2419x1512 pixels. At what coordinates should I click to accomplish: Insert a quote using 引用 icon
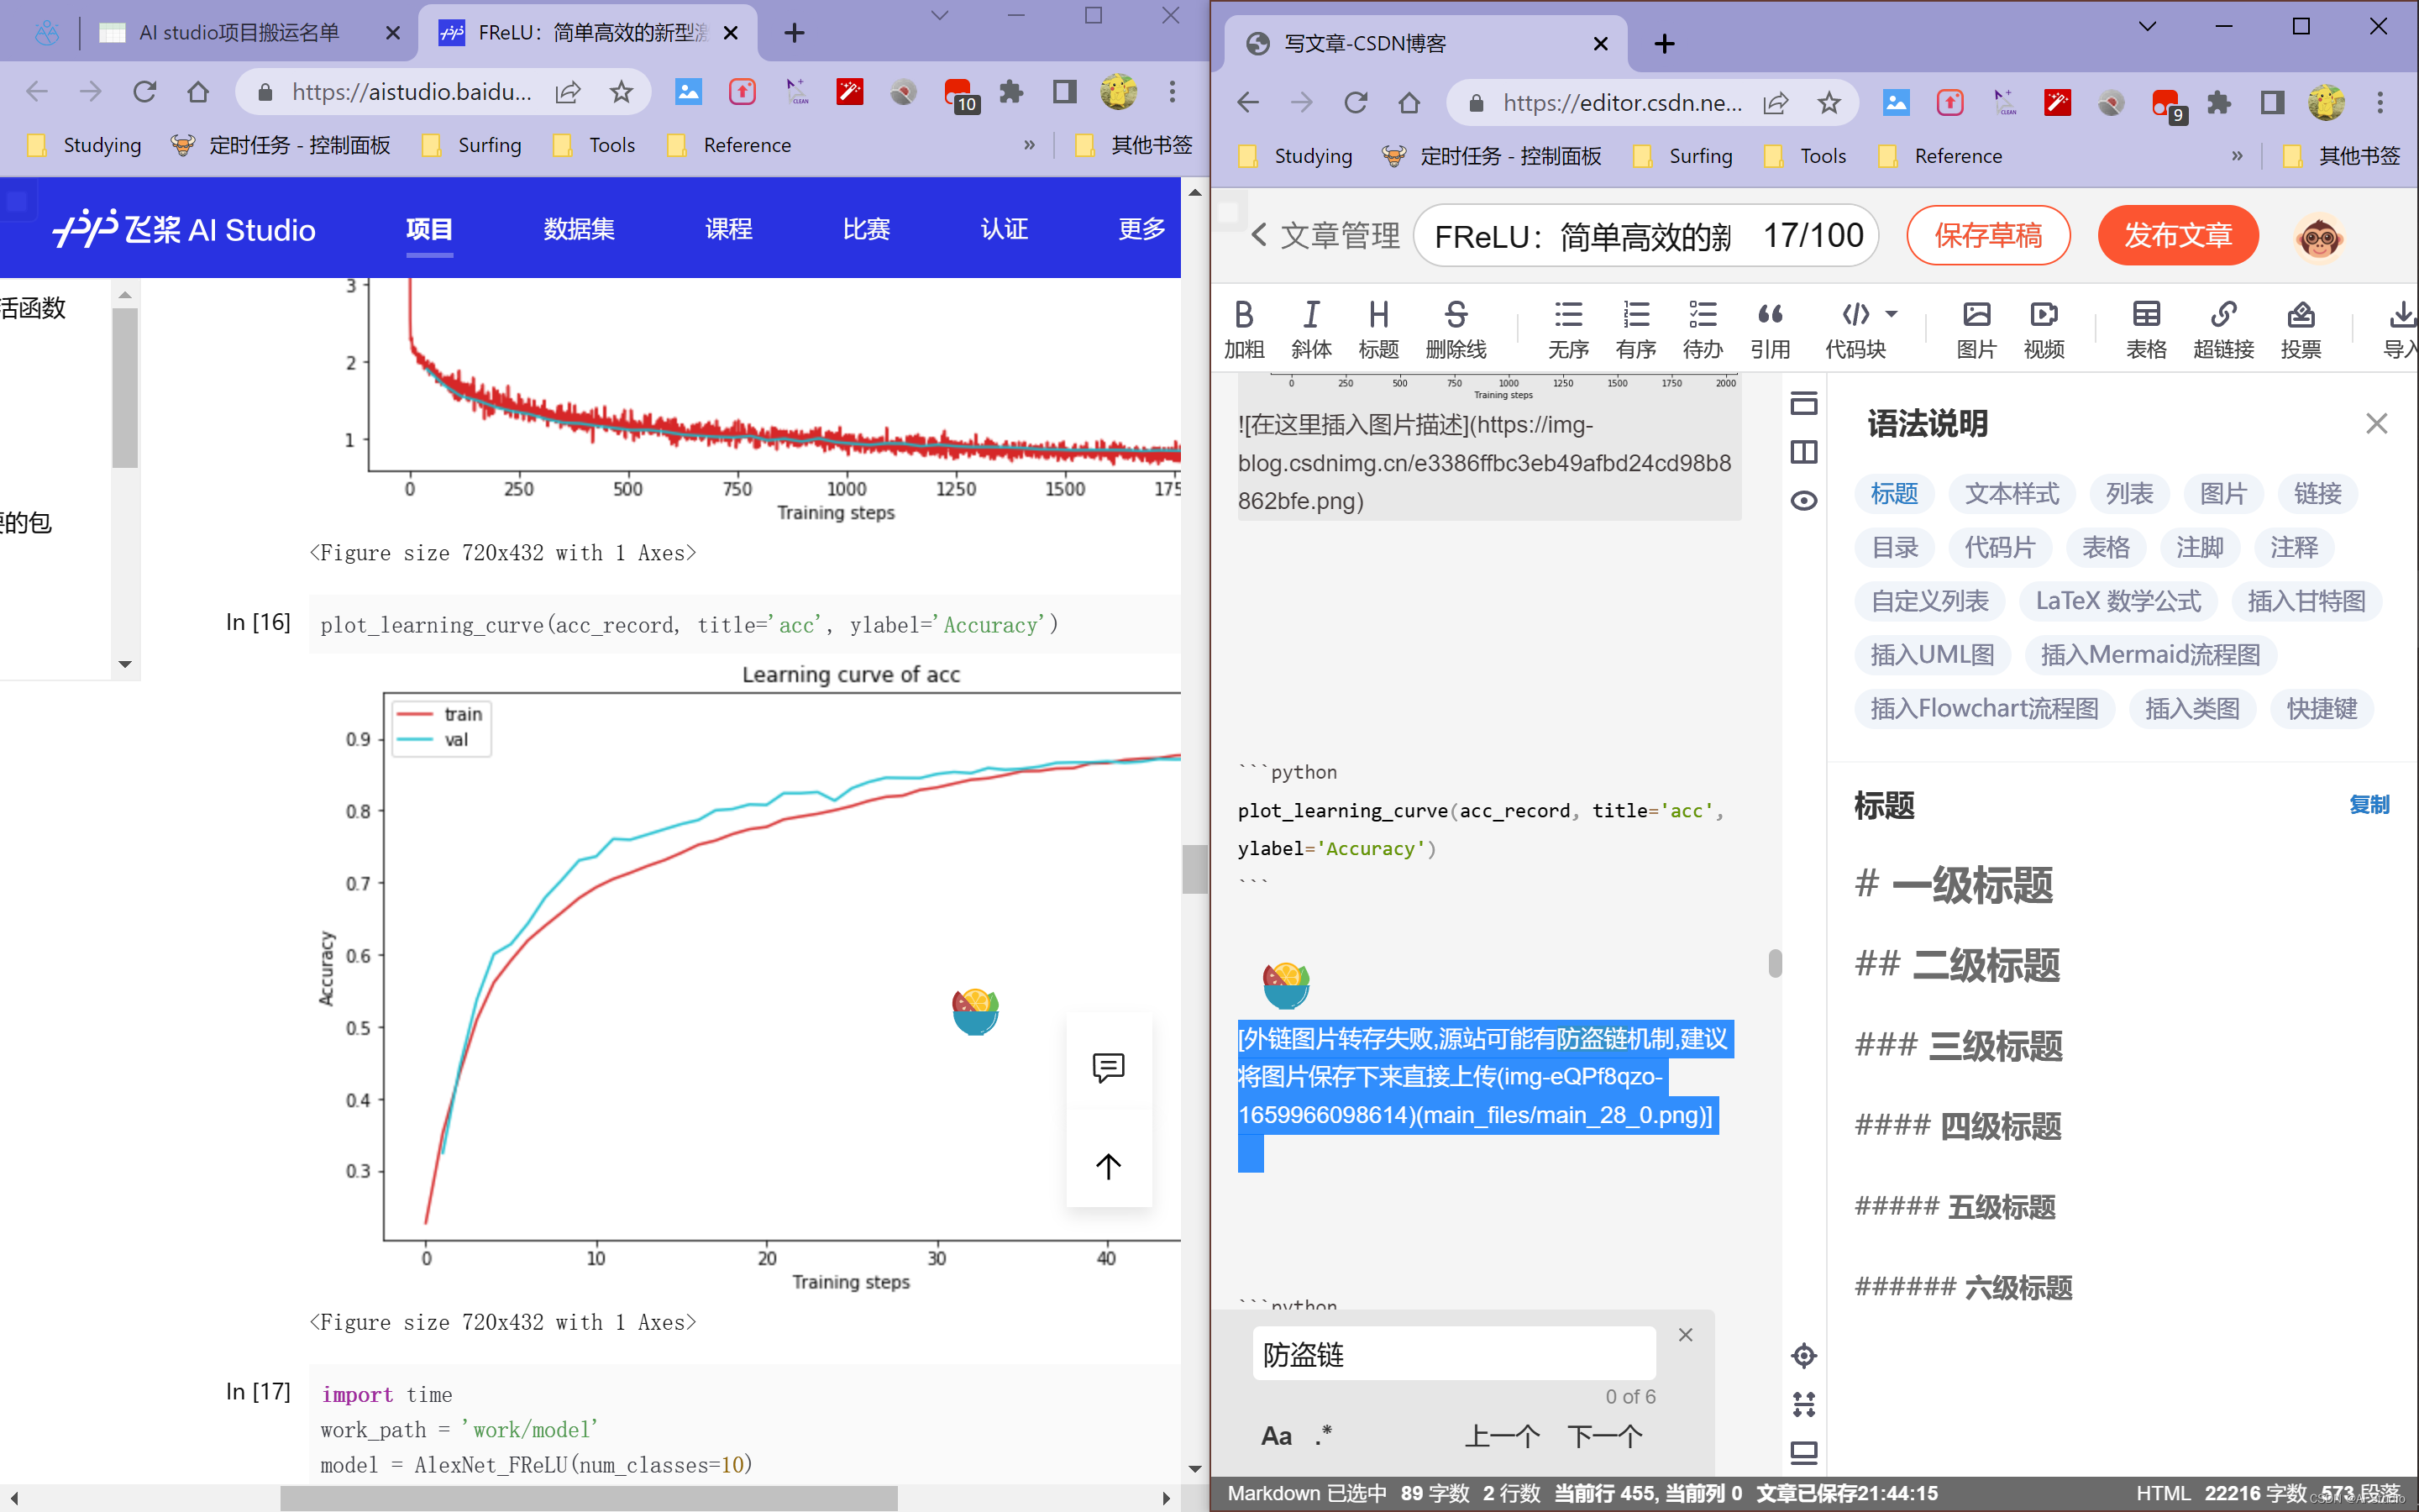1769,328
